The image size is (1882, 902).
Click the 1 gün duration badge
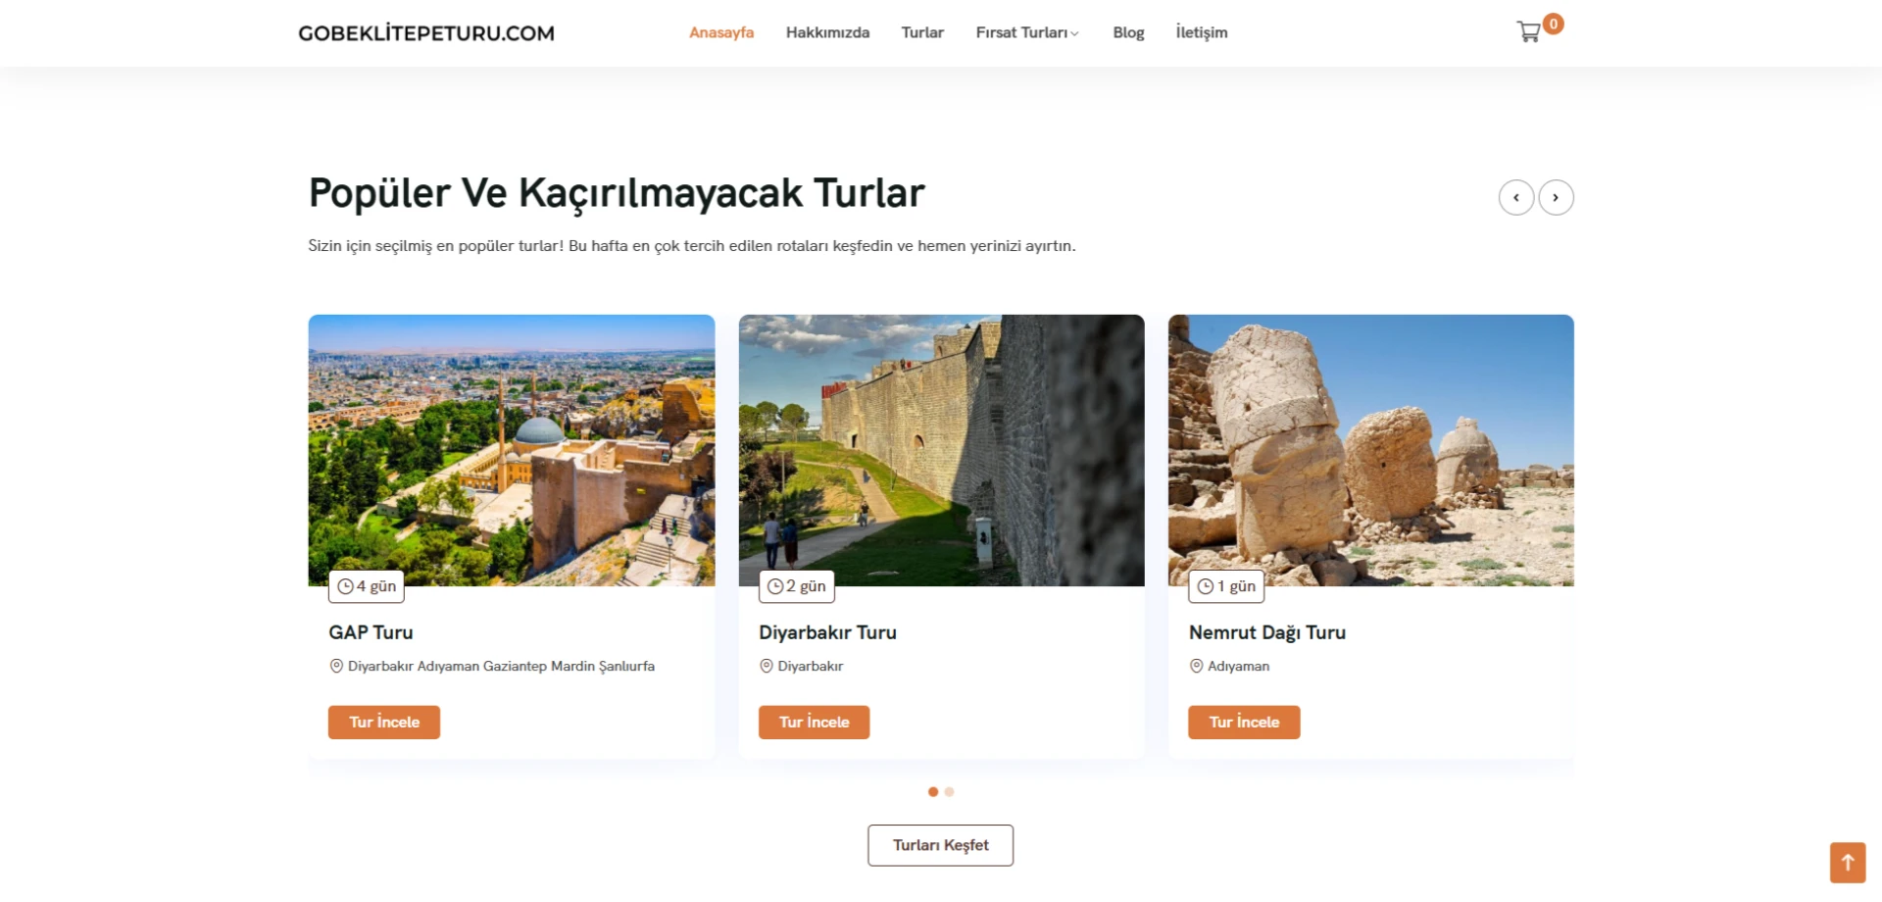1226,586
